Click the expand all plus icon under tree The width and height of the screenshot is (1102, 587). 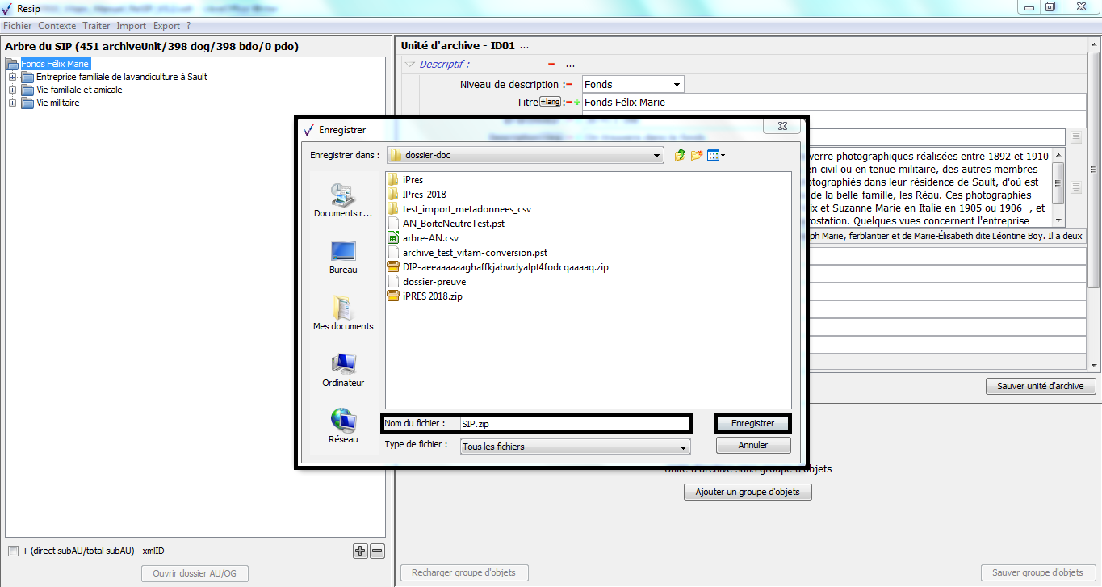coord(360,551)
